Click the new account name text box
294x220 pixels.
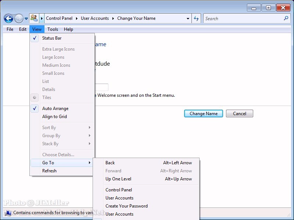tap(101, 87)
